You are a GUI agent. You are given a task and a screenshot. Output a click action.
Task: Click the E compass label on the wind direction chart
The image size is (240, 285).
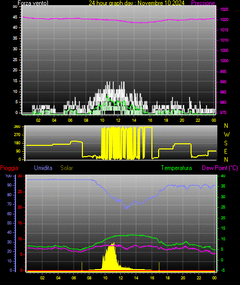[x=226, y=151]
